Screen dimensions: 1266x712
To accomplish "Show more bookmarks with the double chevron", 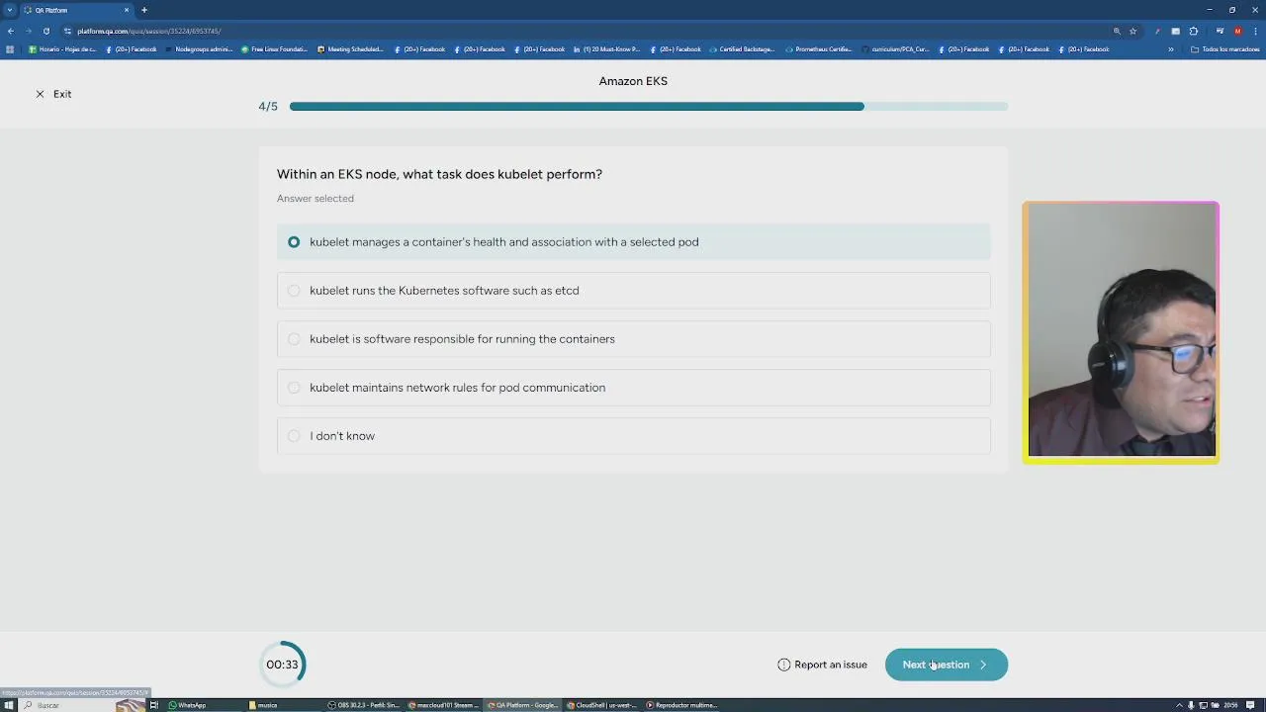I will pos(1171,49).
